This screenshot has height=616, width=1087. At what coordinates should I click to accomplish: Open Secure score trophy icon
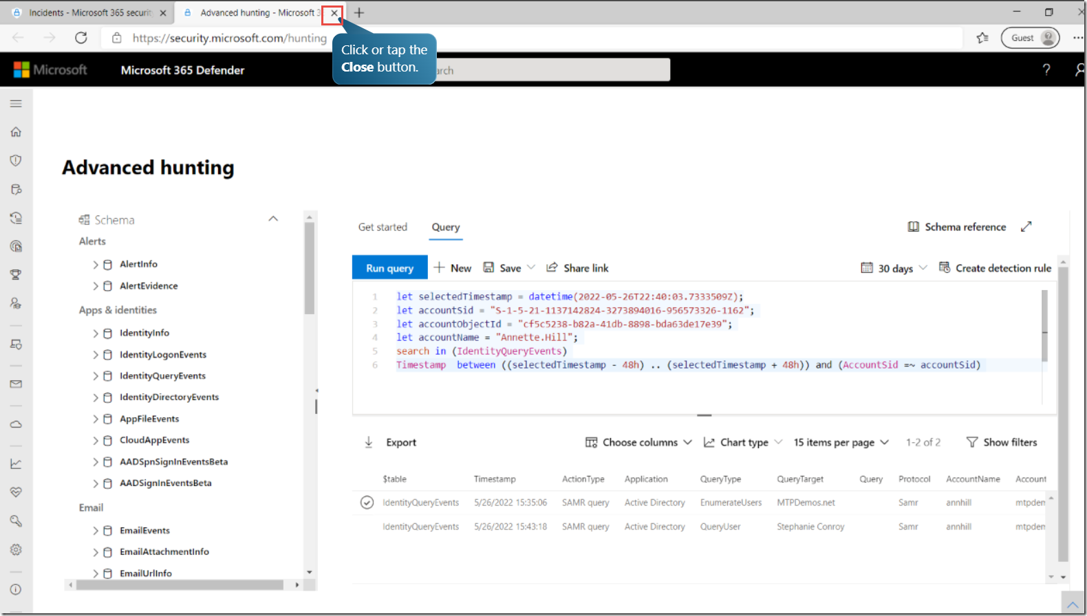pos(16,275)
